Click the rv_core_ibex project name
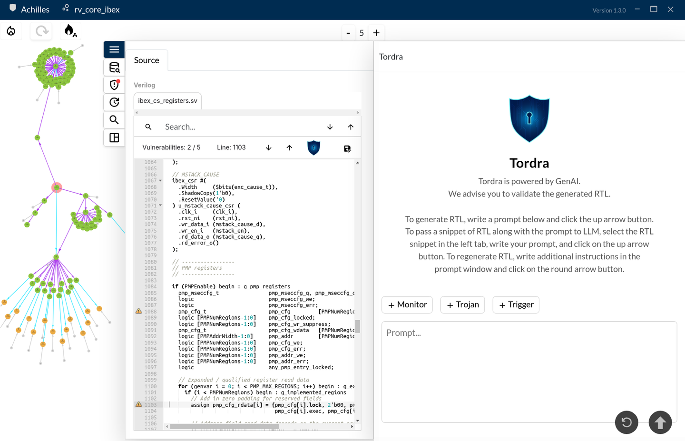This screenshot has width=685, height=441. coord(97,10)
